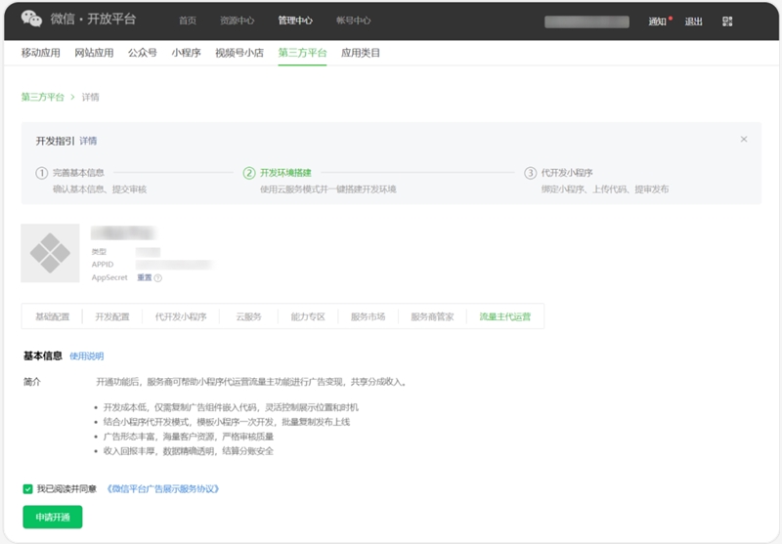Screen dimensions: 782x544
Task: Click step 3 circle 代开发小程序
Action: tap(531, 173)
